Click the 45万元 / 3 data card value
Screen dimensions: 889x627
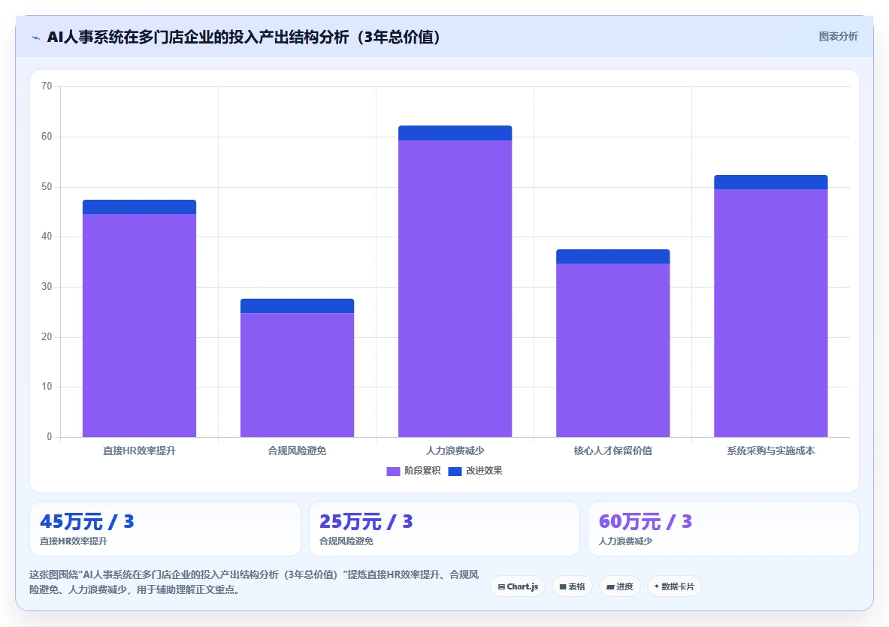pos(86,521)
